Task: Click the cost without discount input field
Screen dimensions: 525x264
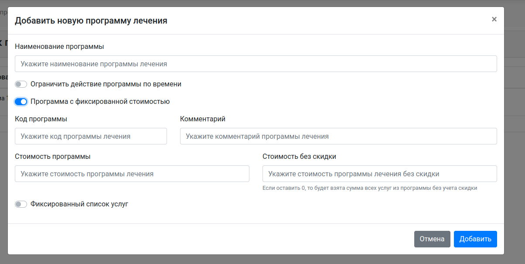Action: [x=379, y=174]
